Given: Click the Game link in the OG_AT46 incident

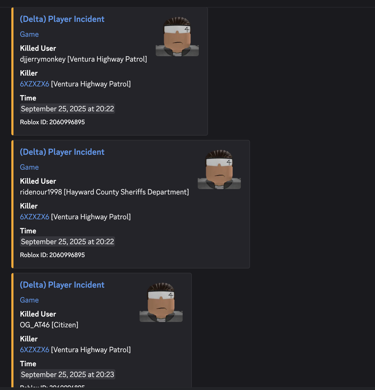Looking at the screenshot, I should (x=29, y=300).
